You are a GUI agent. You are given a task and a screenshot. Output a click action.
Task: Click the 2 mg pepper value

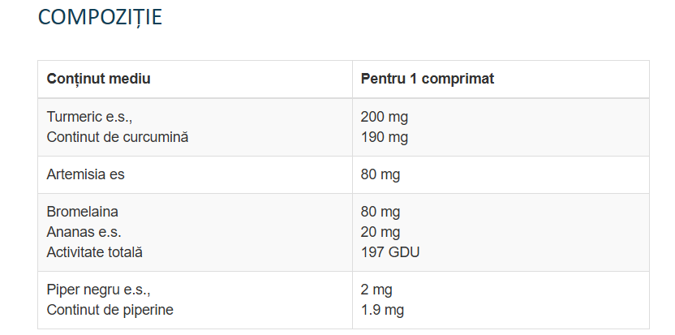coord(376,290)
